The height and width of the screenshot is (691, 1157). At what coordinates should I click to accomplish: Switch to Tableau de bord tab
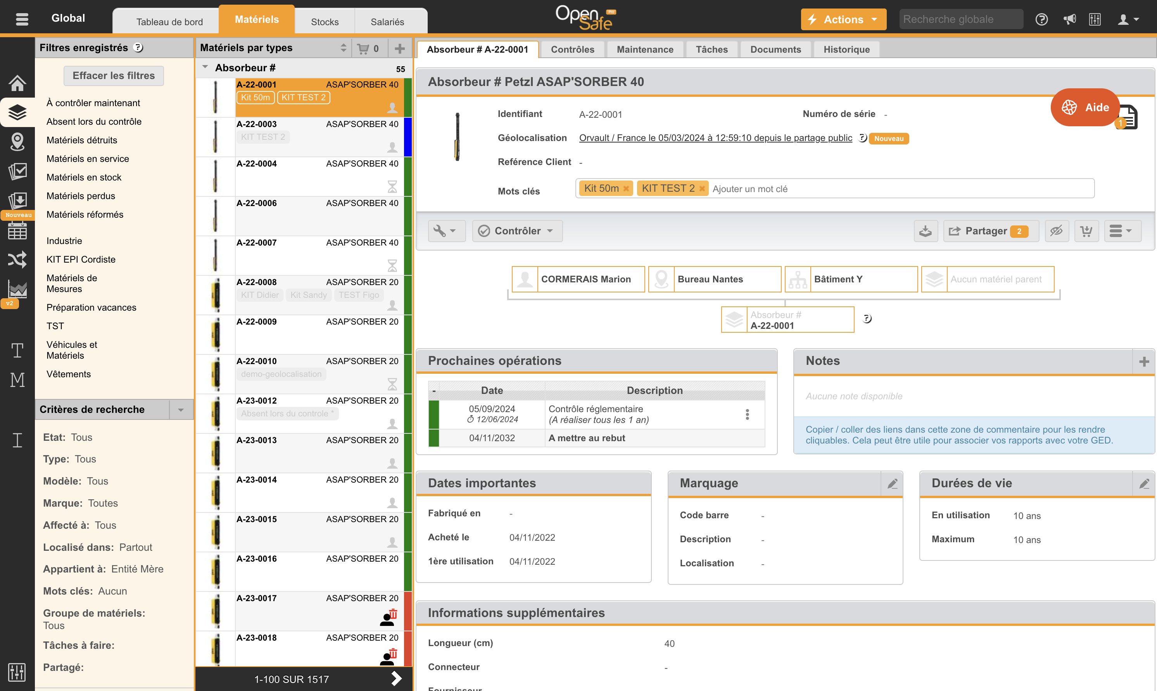169,21
